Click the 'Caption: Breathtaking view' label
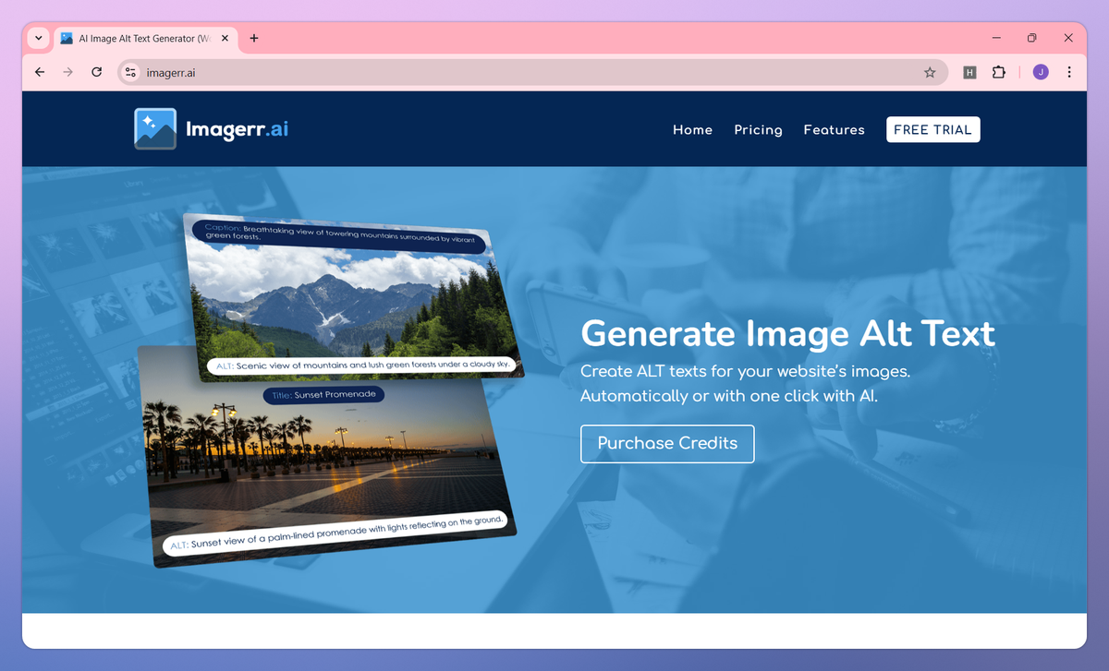1109x671 pixels. pyautogui.click(x=337, y=235)
